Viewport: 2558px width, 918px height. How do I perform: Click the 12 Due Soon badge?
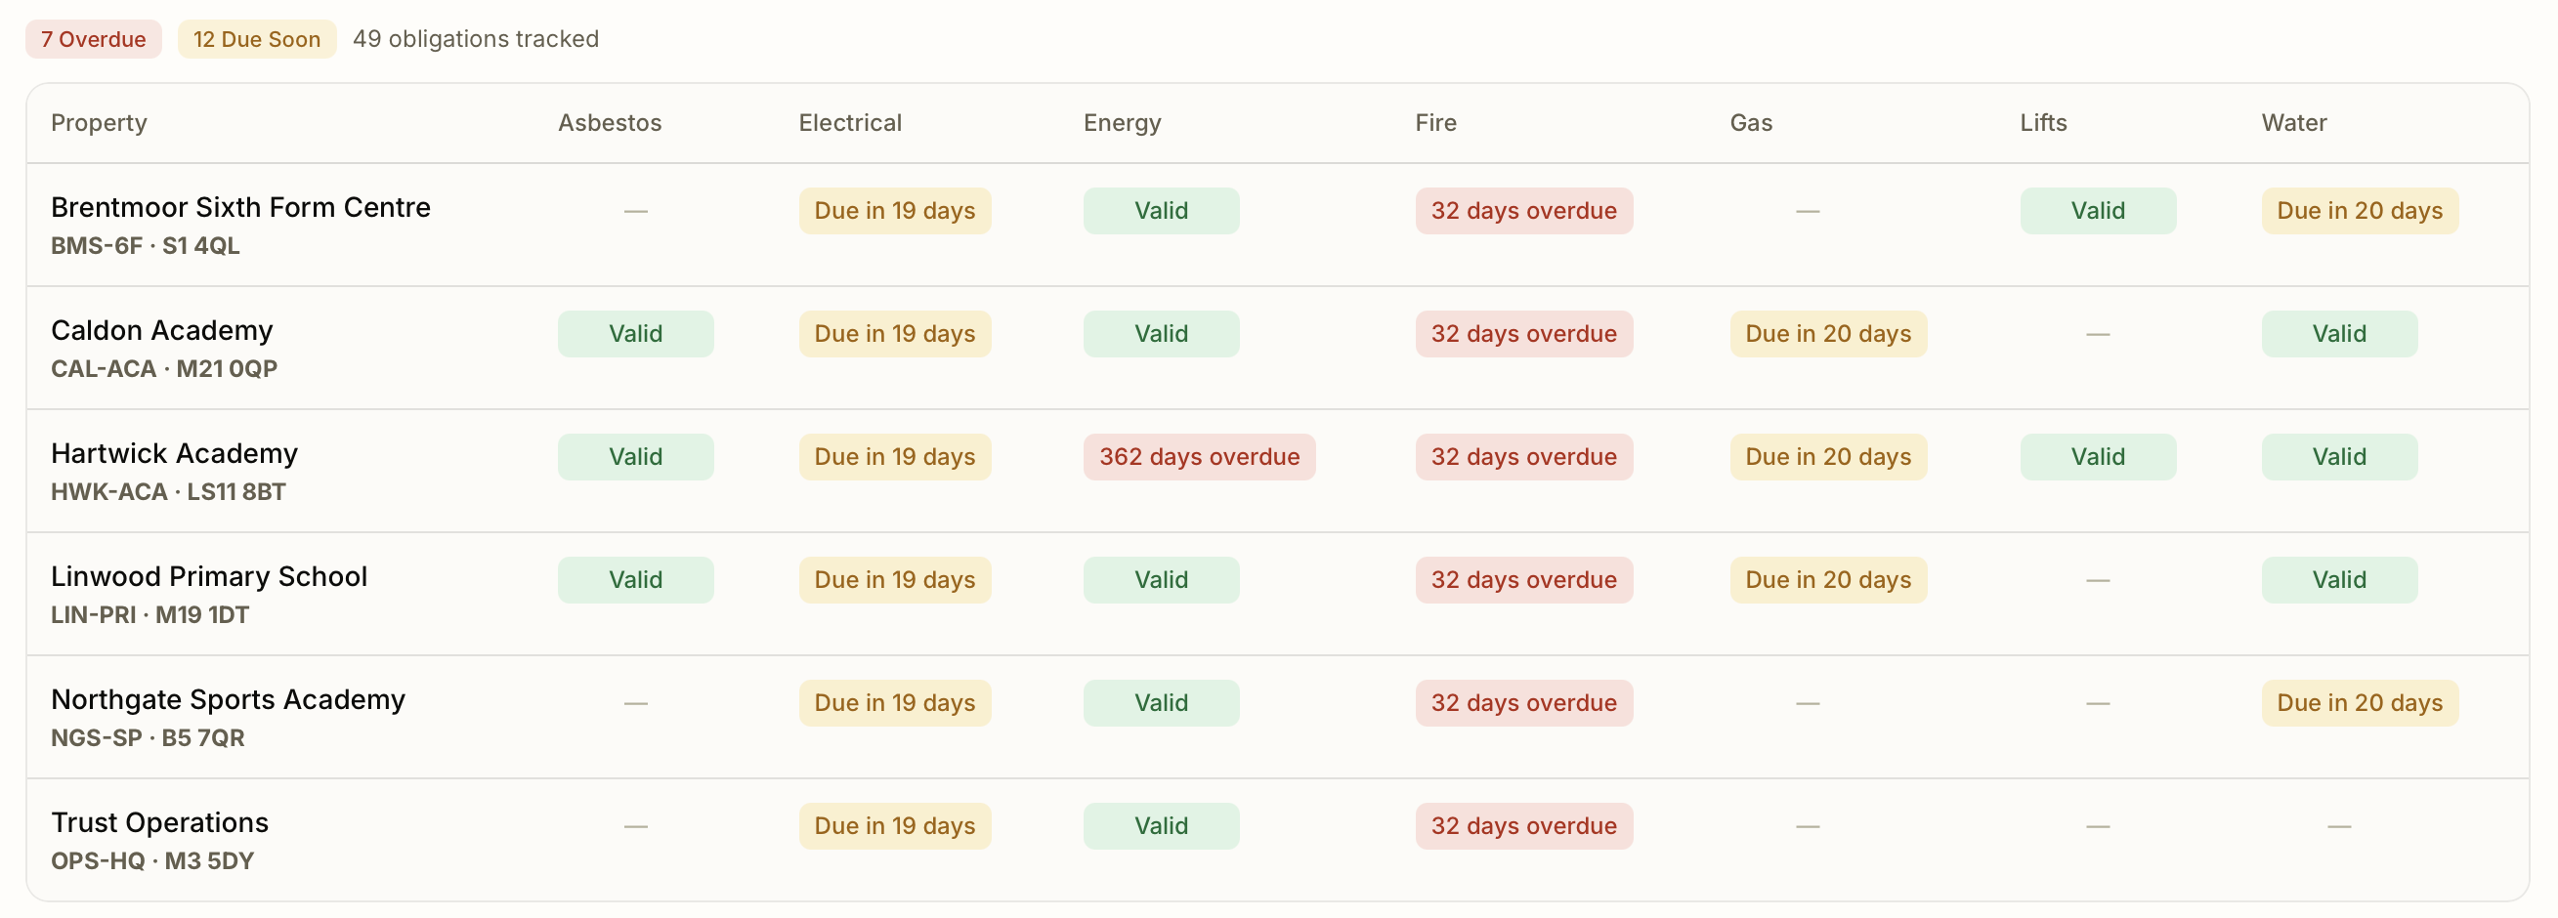coord(257,40)
